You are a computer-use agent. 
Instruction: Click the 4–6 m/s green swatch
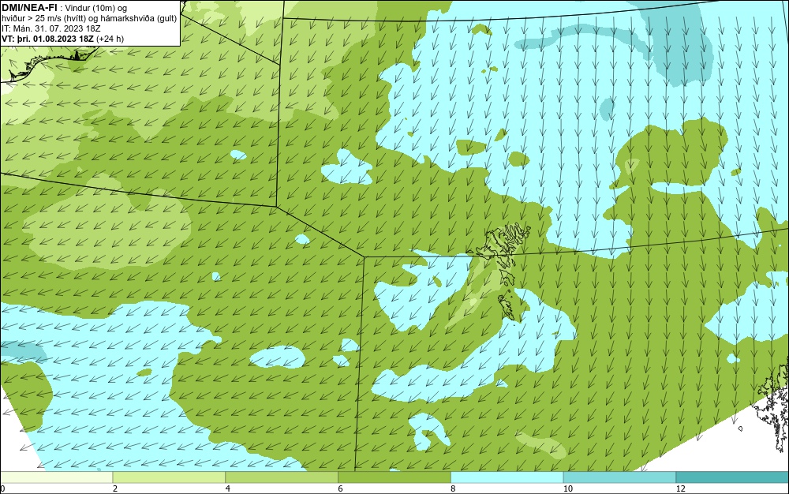click(282, 477)
